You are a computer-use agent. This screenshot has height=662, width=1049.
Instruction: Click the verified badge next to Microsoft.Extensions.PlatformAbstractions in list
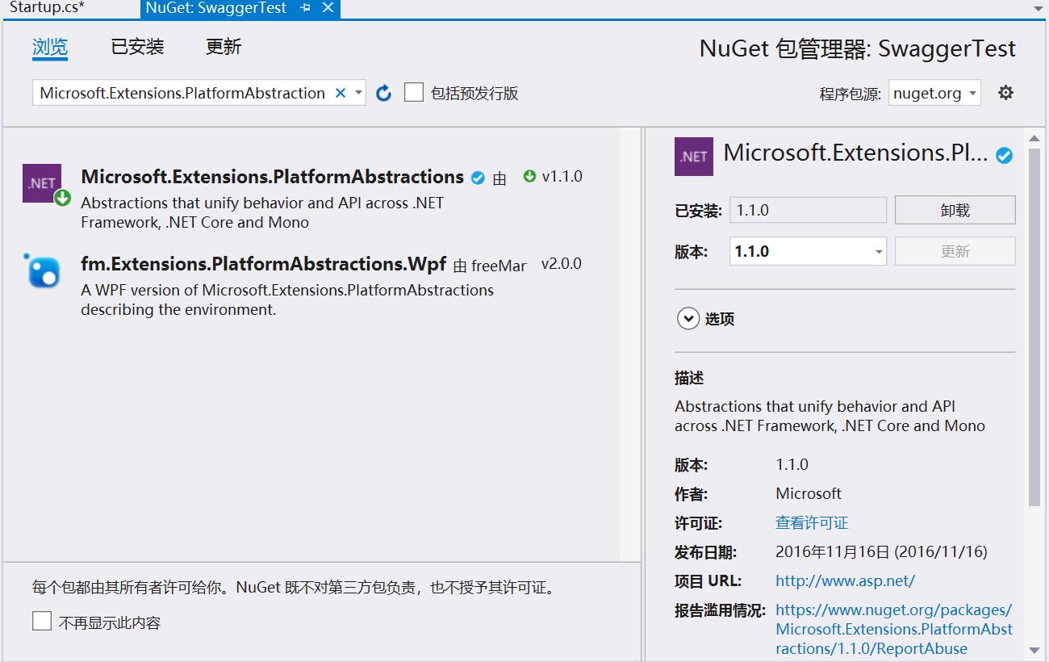[478, 178]
